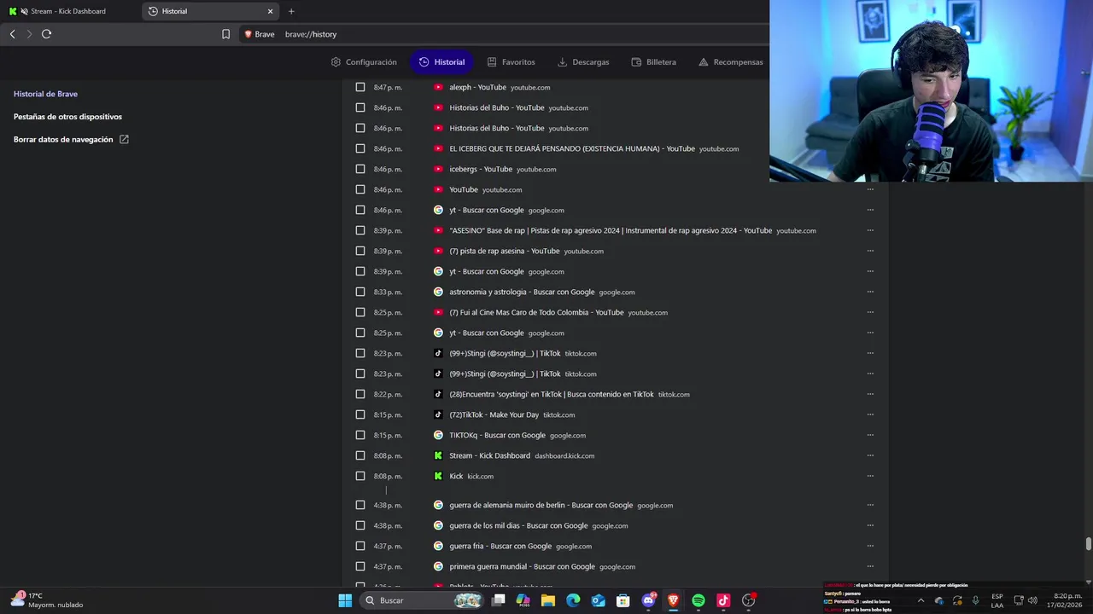Screen dimensions: 1093x614
Task: Open the Recompensas tab
Action: pyautogui.click(x=730, y=62)
